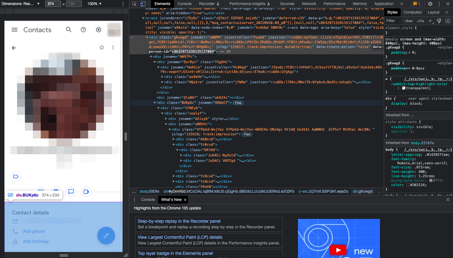
Task: Show more Styles sidebar tabs
Action: tap(447, 12)
